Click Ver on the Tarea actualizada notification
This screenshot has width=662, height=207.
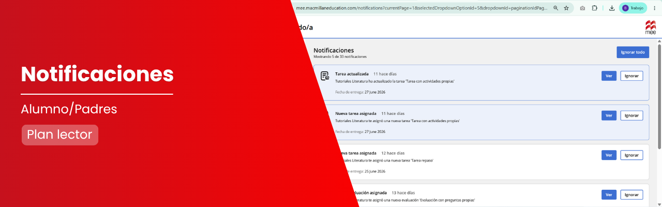coord(609,76)
